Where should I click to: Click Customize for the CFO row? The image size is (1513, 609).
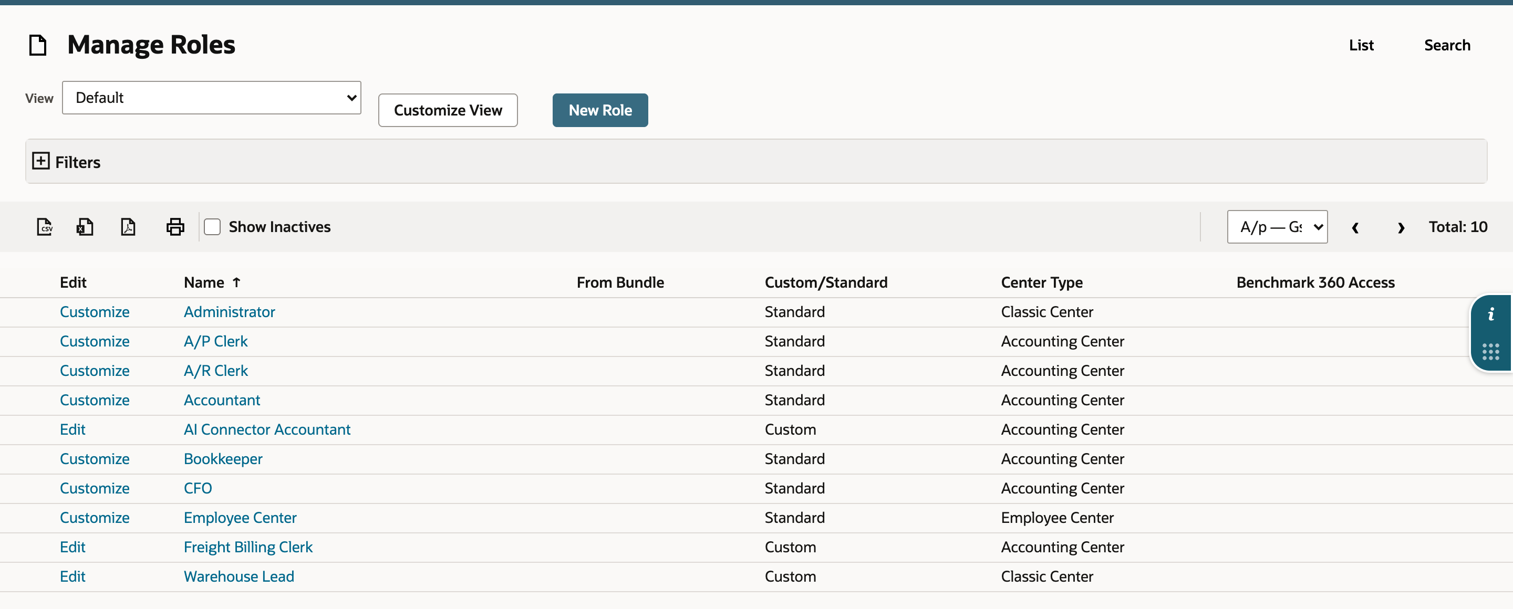click(95, 488)
